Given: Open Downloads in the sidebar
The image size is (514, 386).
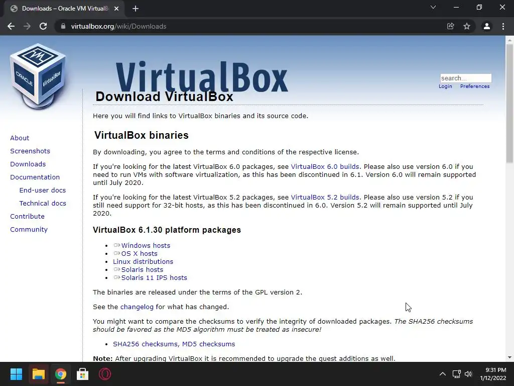Looking at the screenshot, I should [x=28, y=164].
